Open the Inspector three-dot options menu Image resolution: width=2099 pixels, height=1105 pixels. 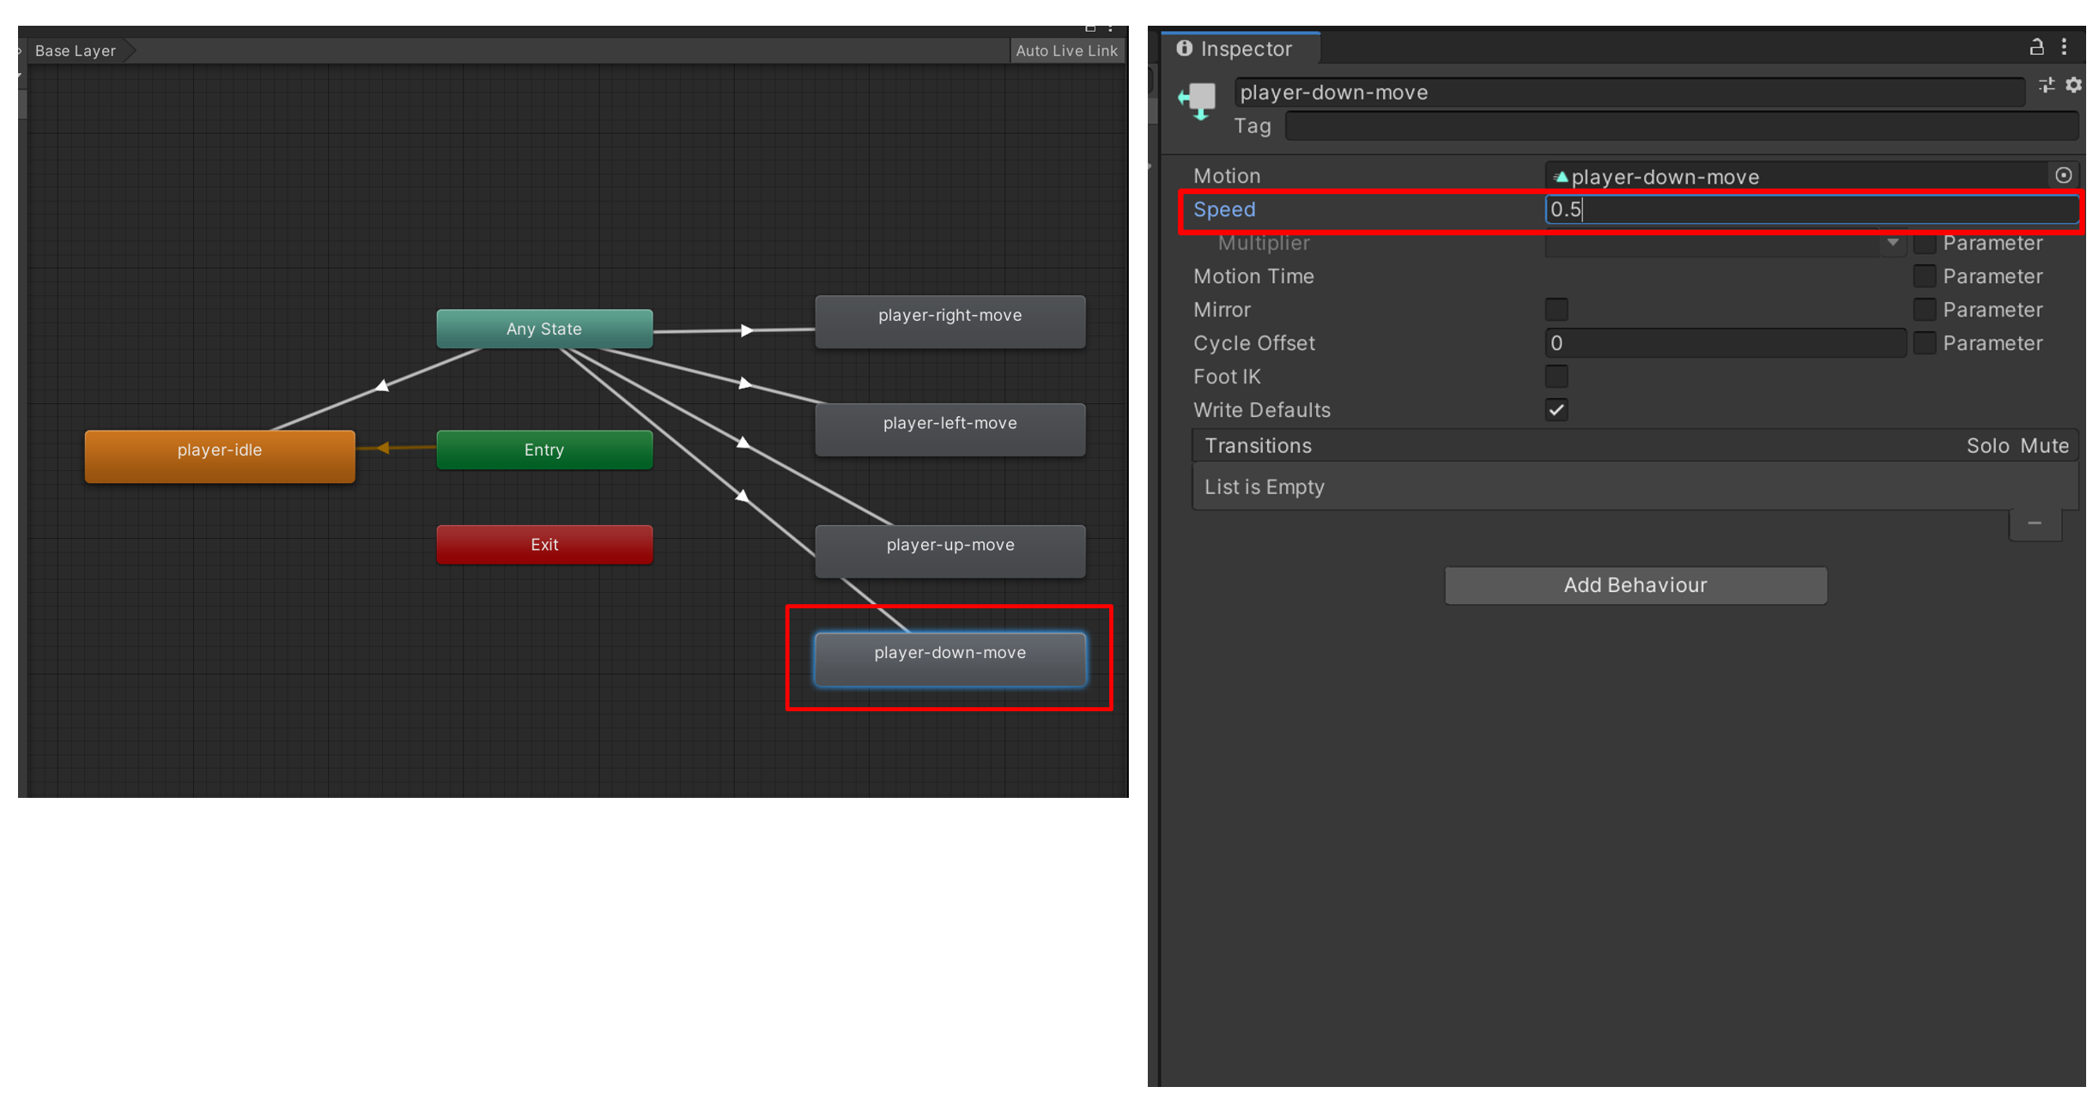tap(2064, 47)
